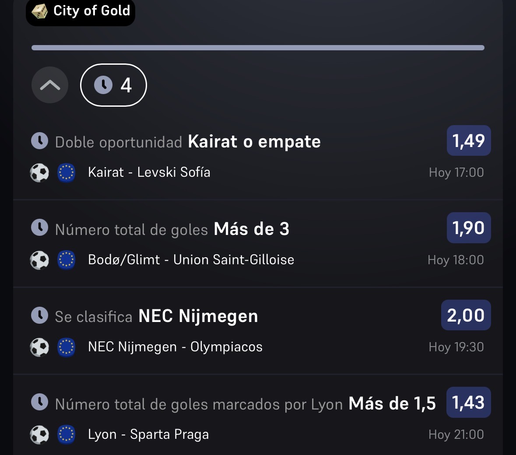Select the 1,49 odds for Kairat o empate

469,140
